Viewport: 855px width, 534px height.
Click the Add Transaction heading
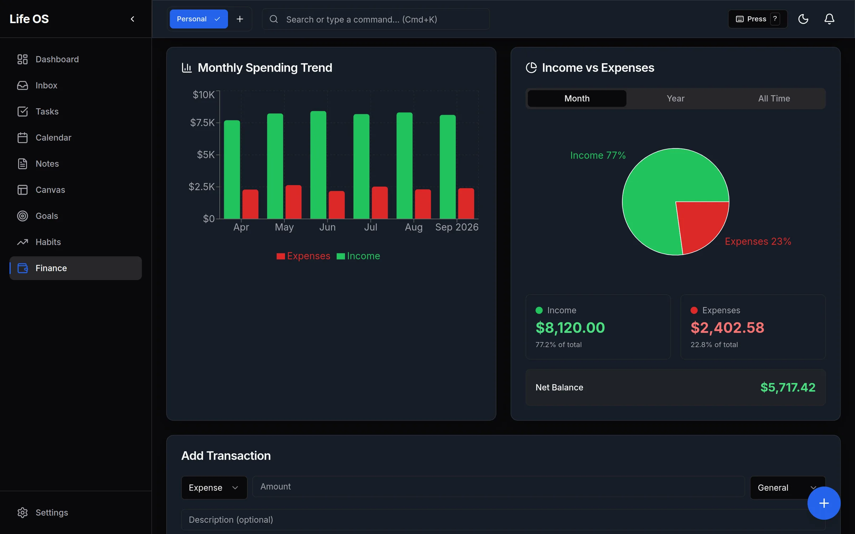[x=226, y=456]
